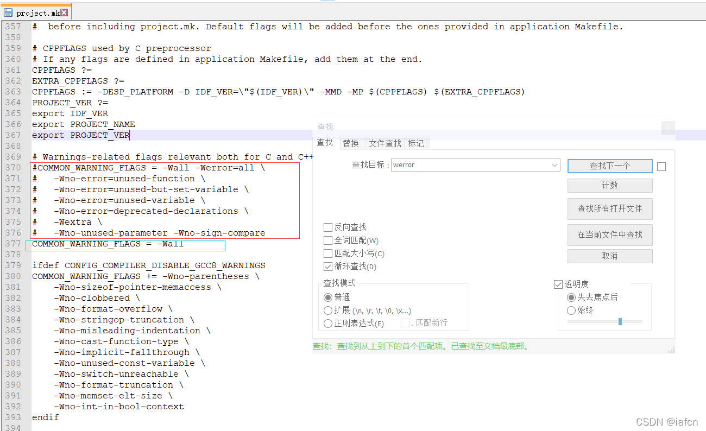The width and height of the screenshot is (706, 431).
Task: Click the 查找下一个 button
Action: coord(610,166)
